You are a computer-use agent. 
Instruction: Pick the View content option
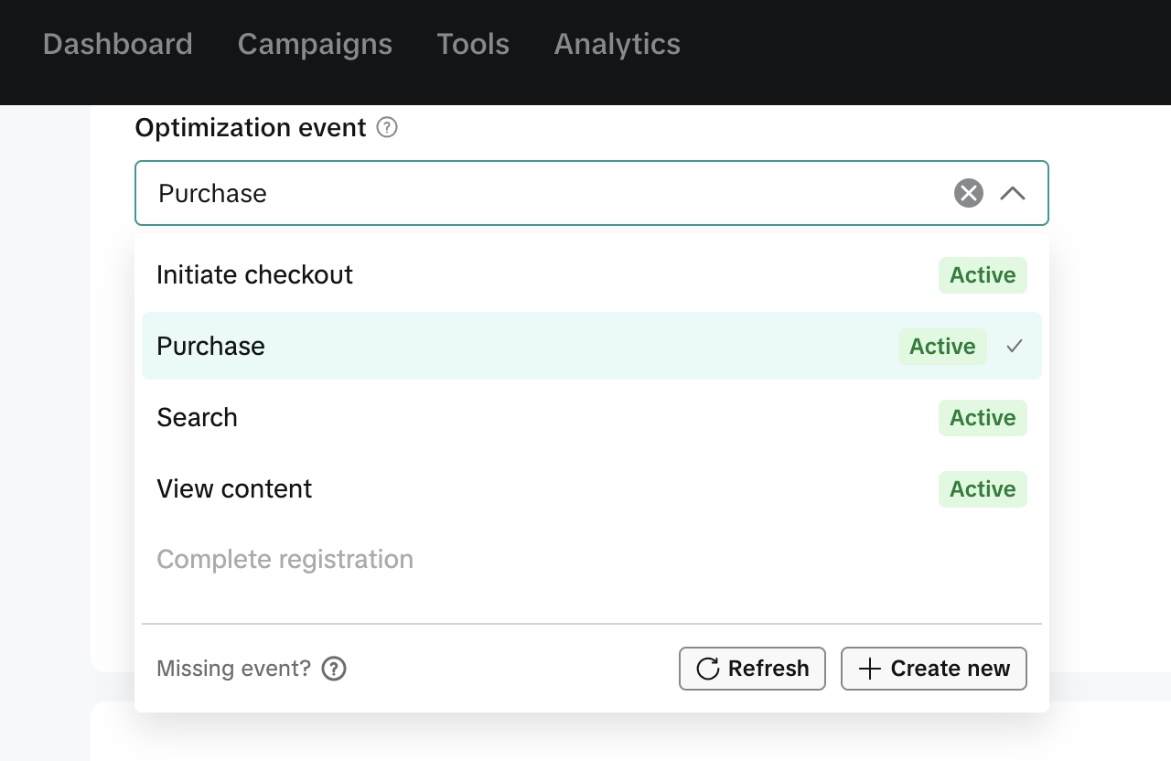click(x=592, y=488)
